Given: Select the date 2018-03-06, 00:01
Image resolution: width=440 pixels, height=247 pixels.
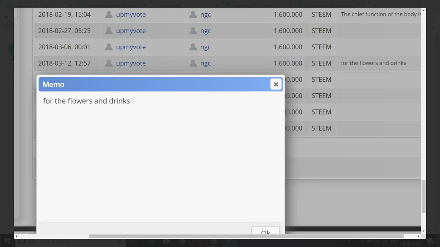Looking at the screenshot, I should tap(64, 47).
